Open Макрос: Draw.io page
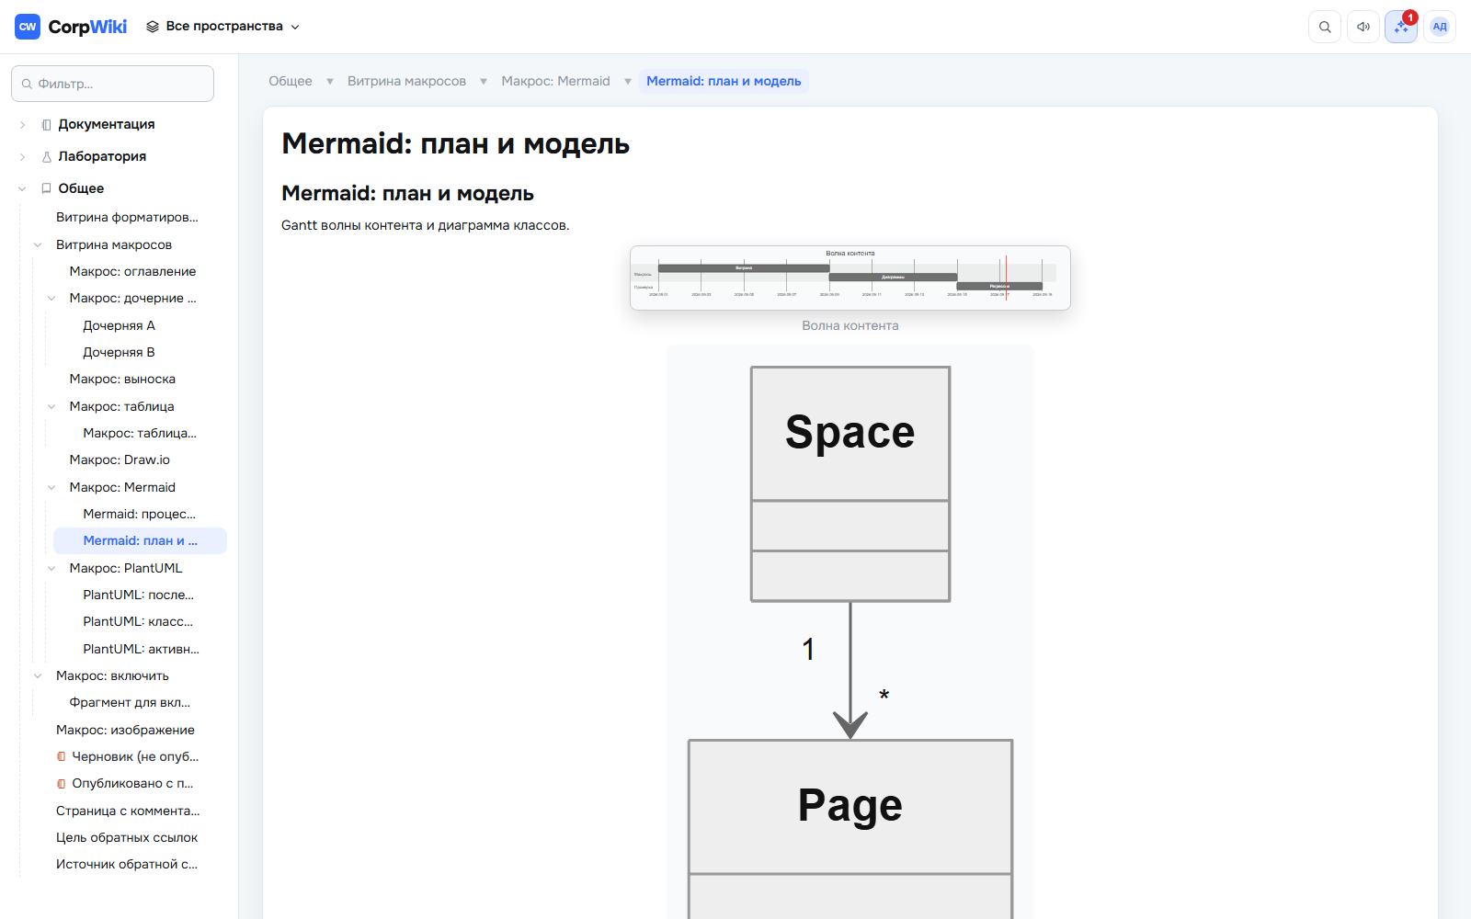The height and width of the screenshot is (919, 1471). [x=120, y=459]
